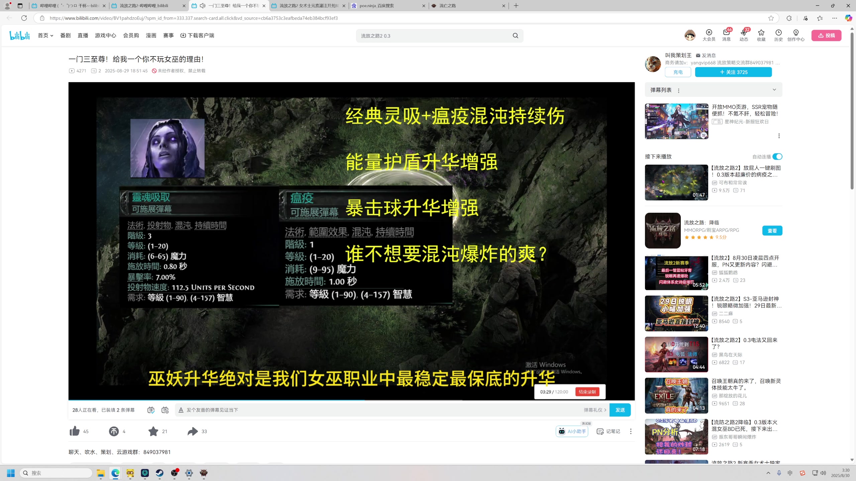The width and height of the screenshot is (856, 481).
Task: Open the 历史 history icon
Action: (778, 35)
